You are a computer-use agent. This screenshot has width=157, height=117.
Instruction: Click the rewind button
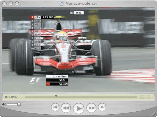pos(66,108)
